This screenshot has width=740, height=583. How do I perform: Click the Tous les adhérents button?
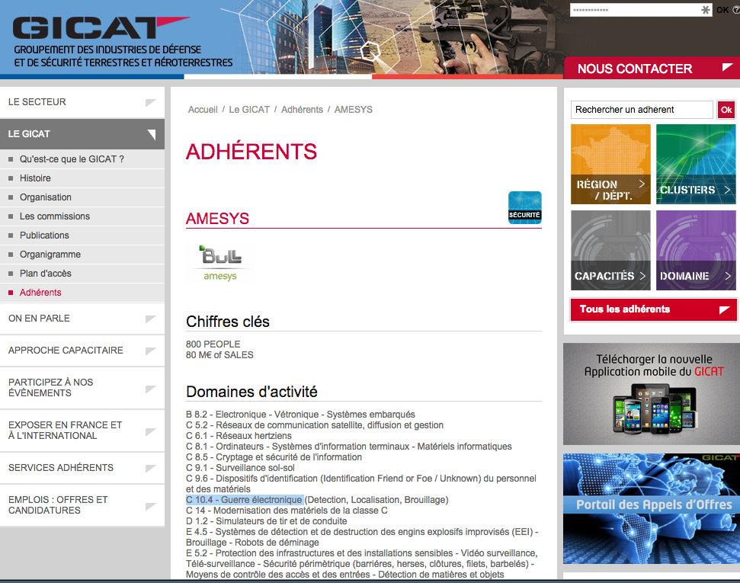(x=653, y=309)
